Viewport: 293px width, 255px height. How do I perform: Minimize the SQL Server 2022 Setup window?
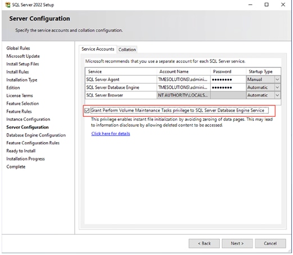tap(250, 4)
